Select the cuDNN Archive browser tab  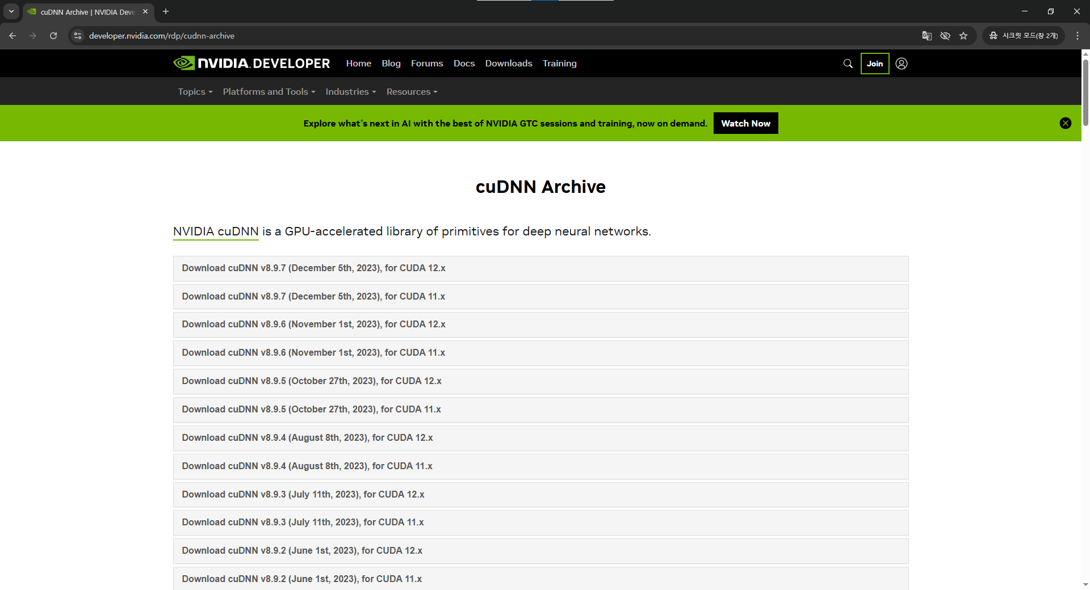[x=88, y=12]
